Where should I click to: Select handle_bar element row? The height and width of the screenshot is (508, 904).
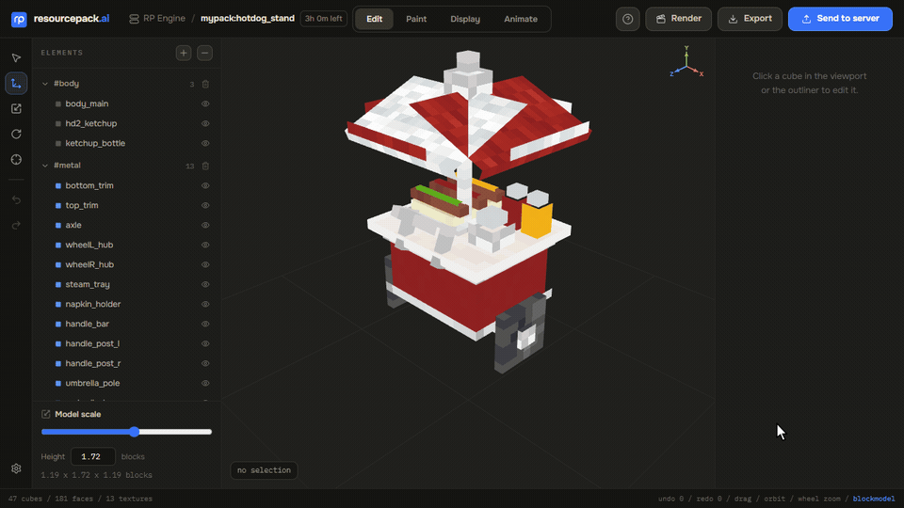125,324
